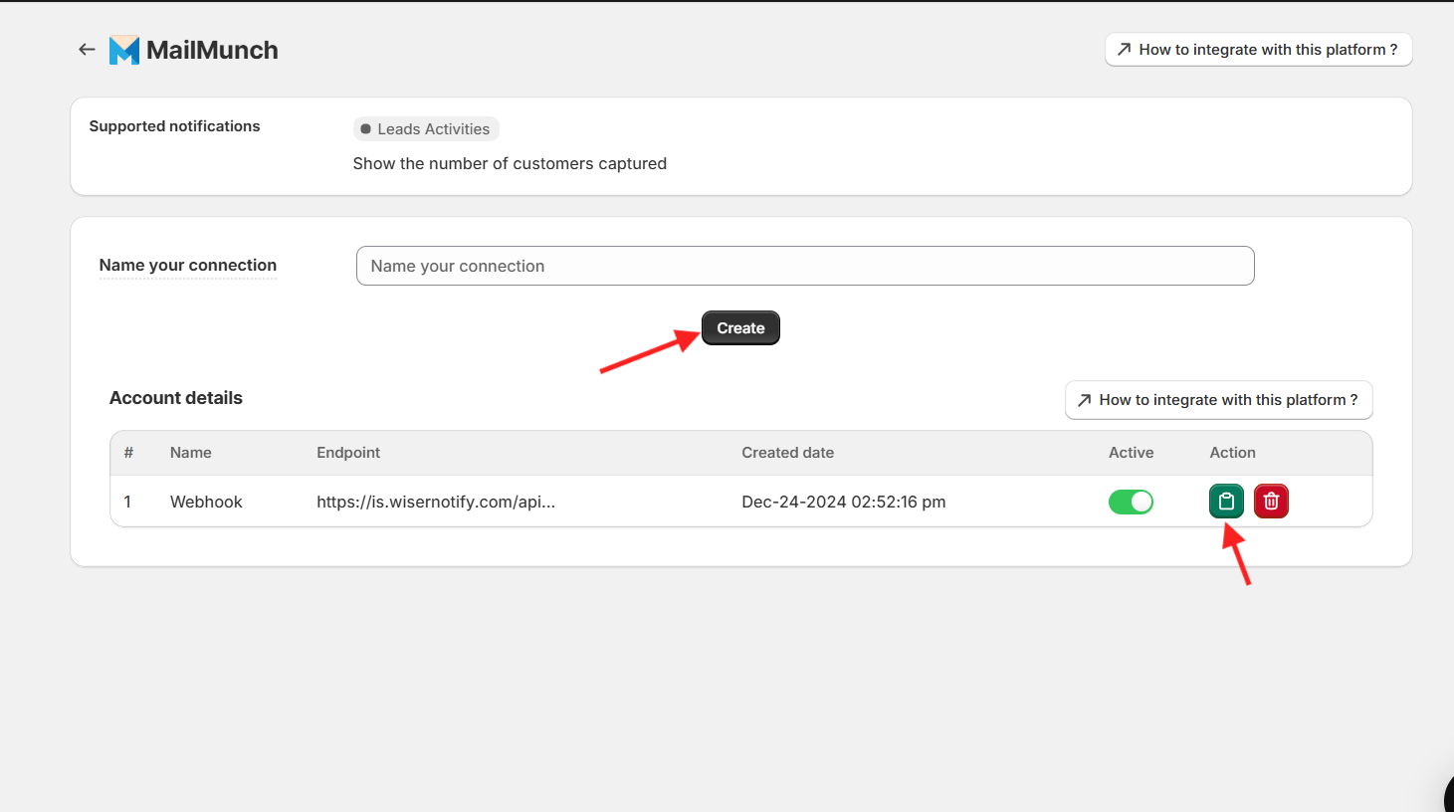Click the MailMunch logo icon
Viewport: 1454px width, 812px height.
click(124, 50)
